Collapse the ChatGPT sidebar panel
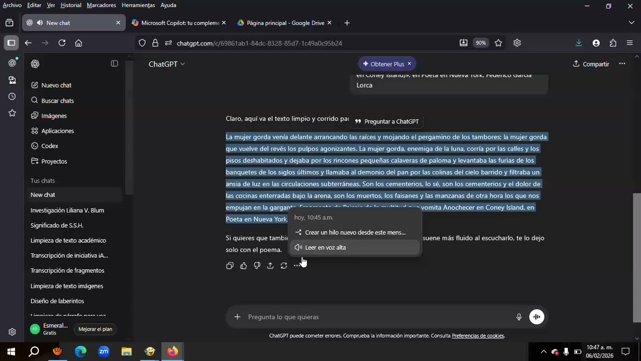This screenshot has height=361, width=641. pyautogui.click(x=114, y=64)
